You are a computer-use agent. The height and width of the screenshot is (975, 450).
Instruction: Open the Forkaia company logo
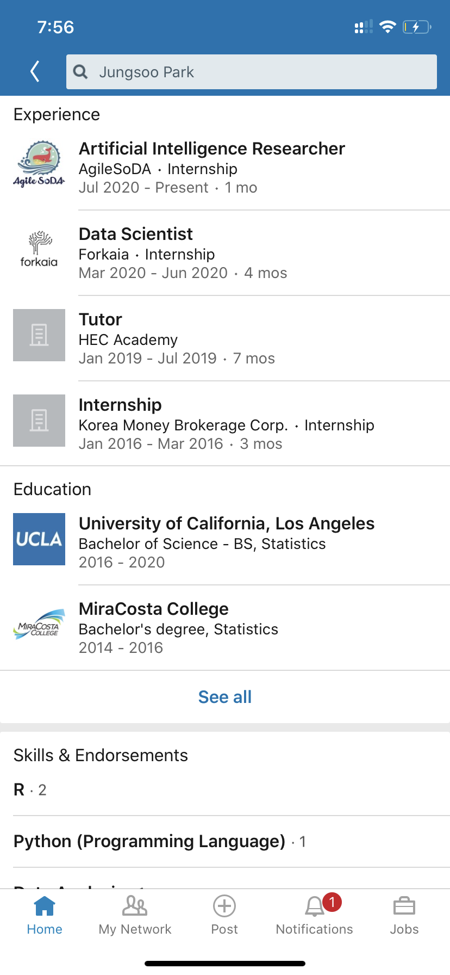39,249
